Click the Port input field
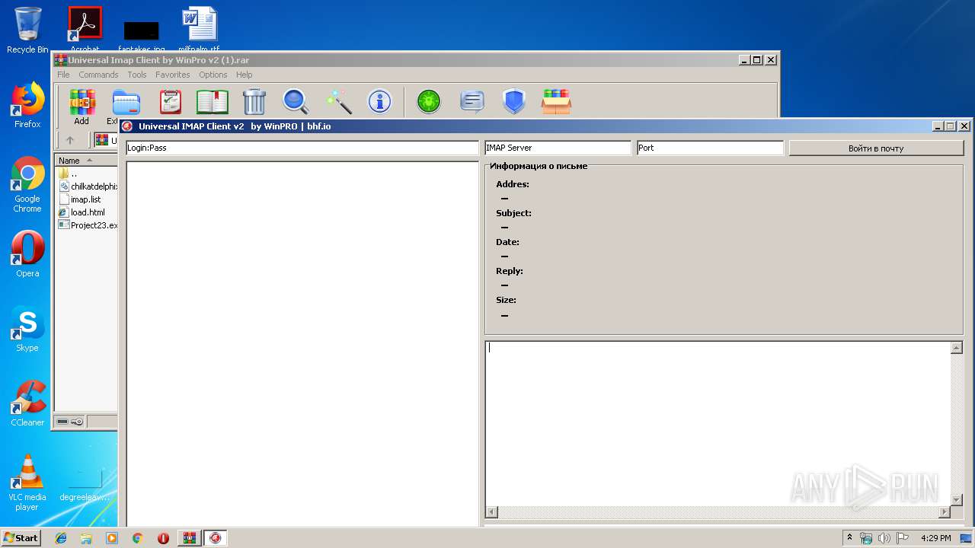Screen dimensions: 975x548 pos(710,148)
